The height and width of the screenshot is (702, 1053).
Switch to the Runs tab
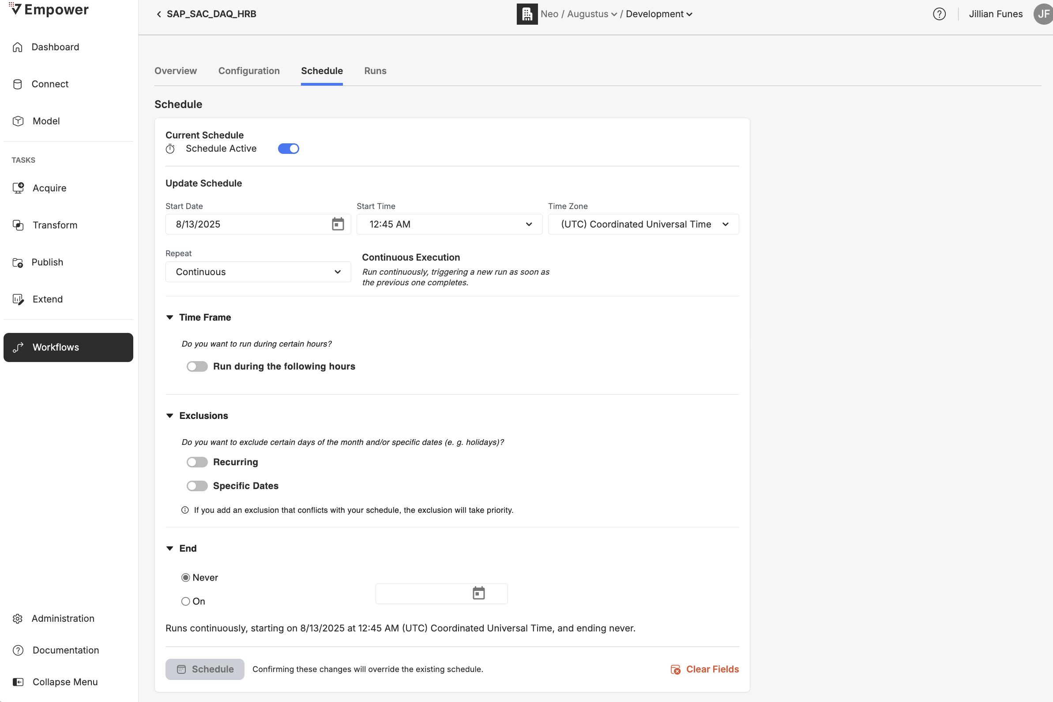[375, 71]
